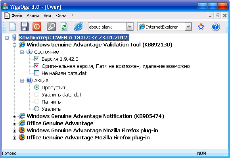230x158 pixels.
Task: Click the question icon beside Акция node
Action: click(x=29, y=80)
